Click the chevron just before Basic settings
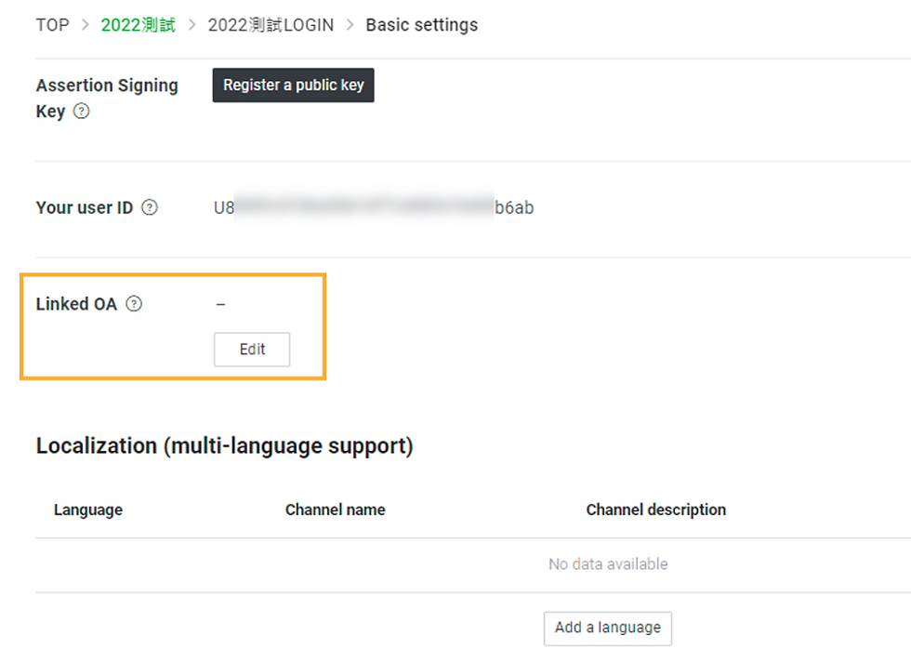Screen dimensions: 911x662 (x=350, y=25)
